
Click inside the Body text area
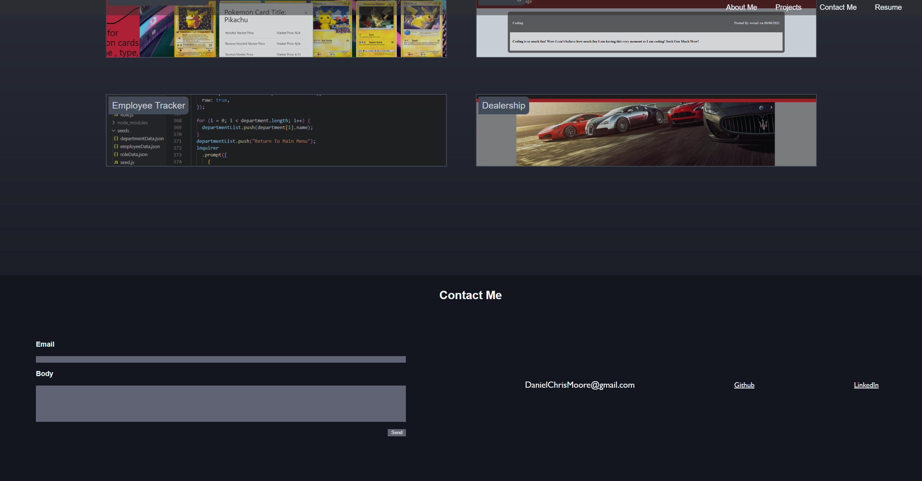[x=221, y=403]
